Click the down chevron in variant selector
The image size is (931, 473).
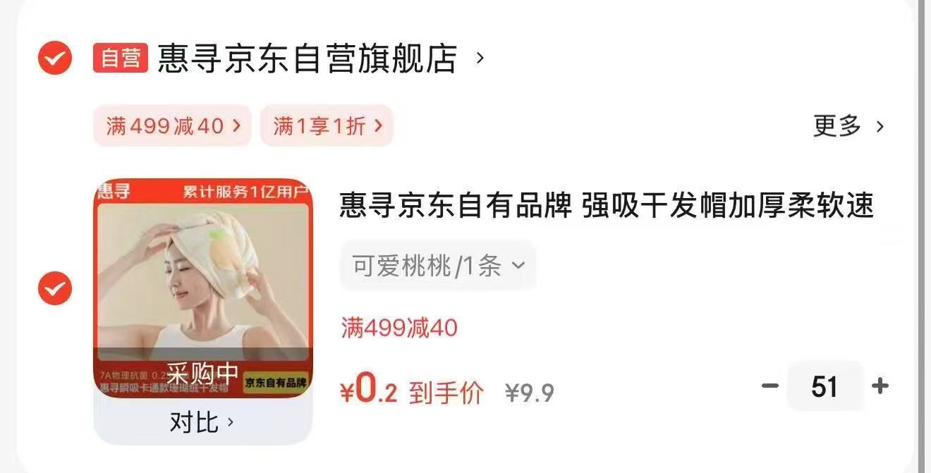[518, 266]
